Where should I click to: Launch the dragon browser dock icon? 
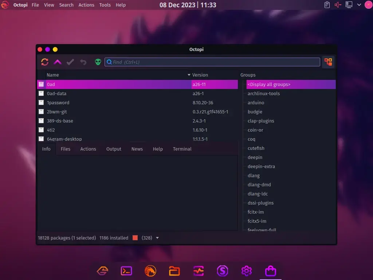[x=150, y=271]
